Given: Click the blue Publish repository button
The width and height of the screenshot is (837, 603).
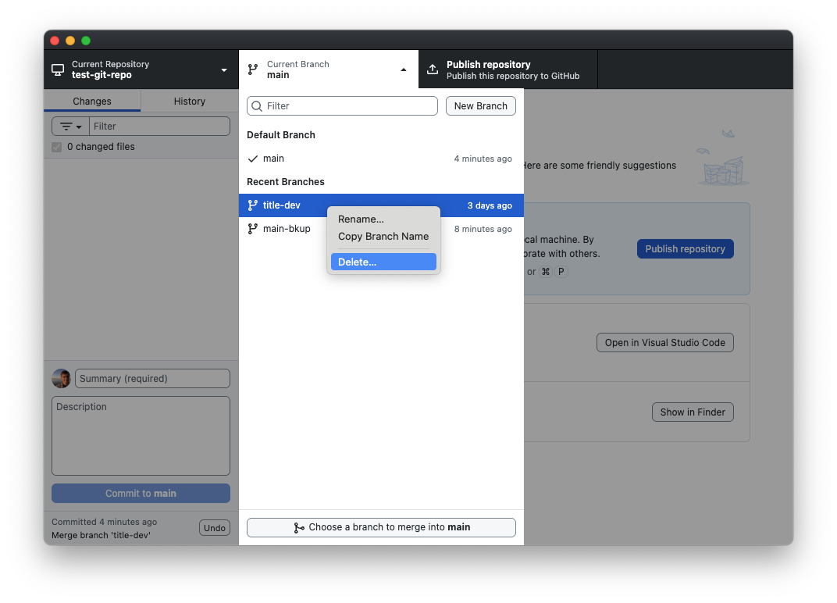Looking at the screenshot, I should (686, 249).
